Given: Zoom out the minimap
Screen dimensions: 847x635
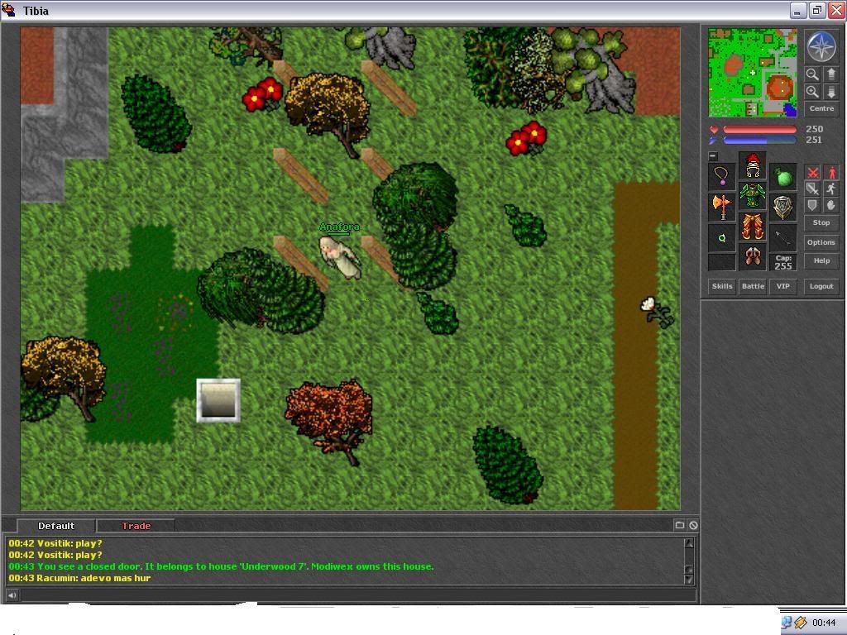Looking at the screenshot, I should (812, 74).
